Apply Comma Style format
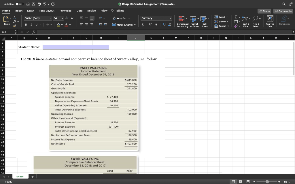Image resolution: width=295 pixels, height=184 pixels. tap(156, 25)
